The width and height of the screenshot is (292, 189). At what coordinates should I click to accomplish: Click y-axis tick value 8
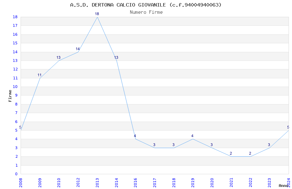16,104
